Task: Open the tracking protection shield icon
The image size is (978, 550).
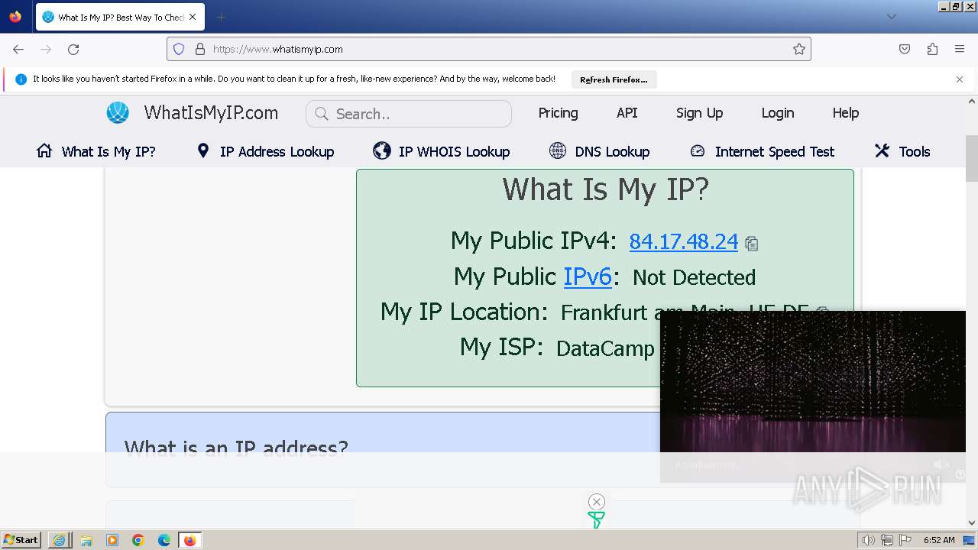Action: [x=179, y=49]
